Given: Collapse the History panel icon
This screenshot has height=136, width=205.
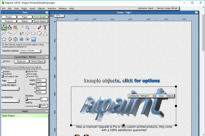Looking at the screenshot, I should (47, 111).
